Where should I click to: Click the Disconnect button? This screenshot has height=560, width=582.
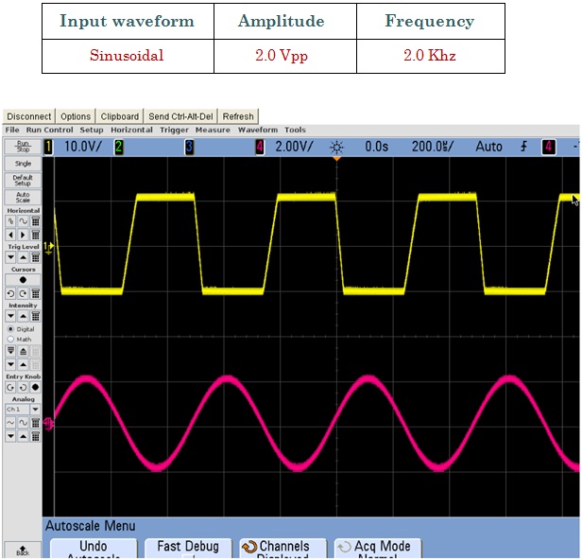[x=29, y=116]
